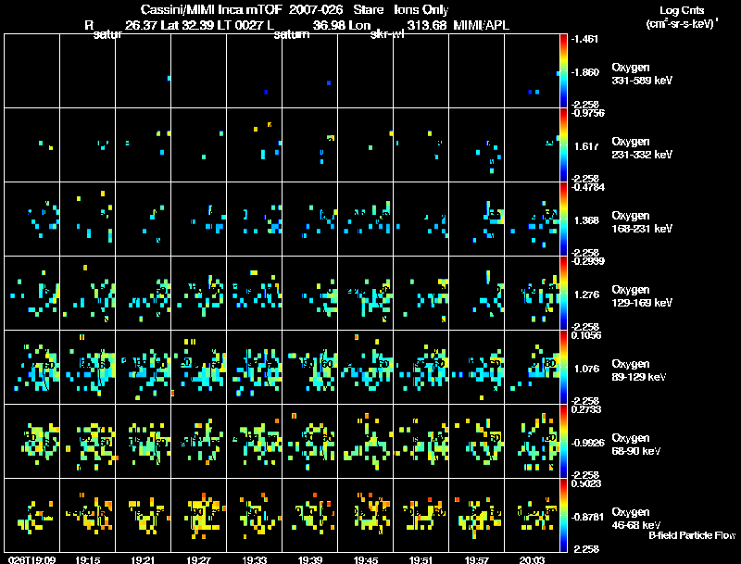The height and width of the screenshot is (564, 741).
Task: Open the 46-68 keV panel at 19:27
Action: [199, 515]
